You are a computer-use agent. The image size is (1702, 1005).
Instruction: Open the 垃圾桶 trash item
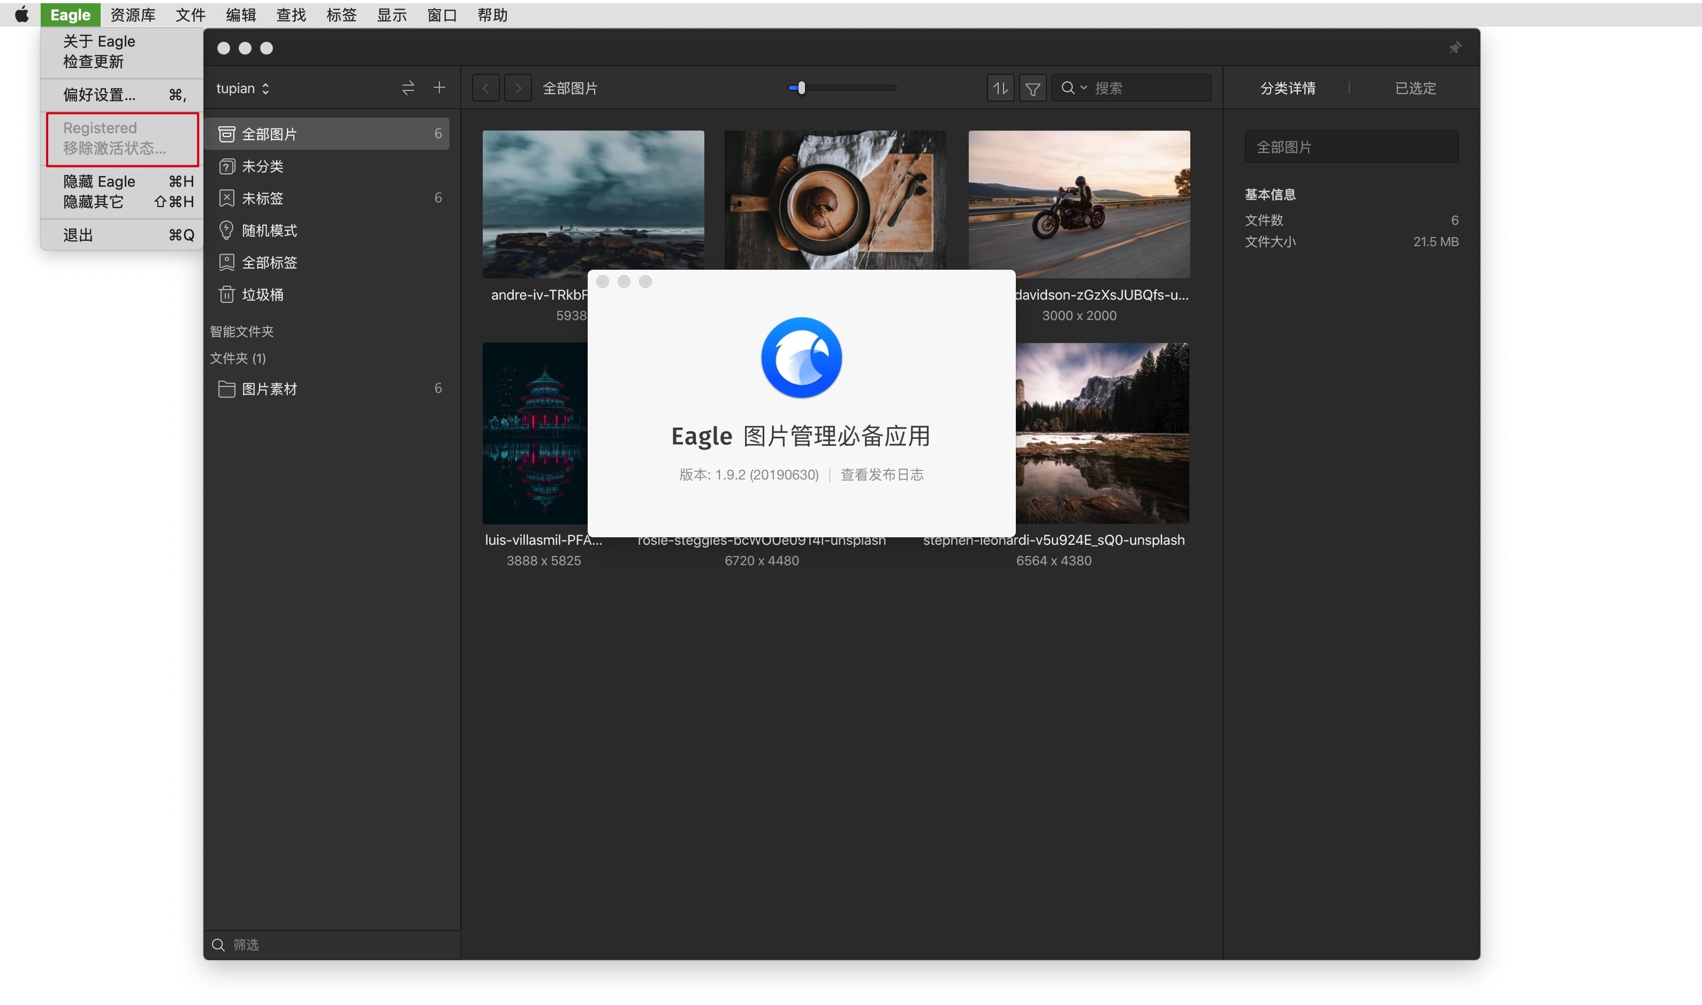point(263,294)
